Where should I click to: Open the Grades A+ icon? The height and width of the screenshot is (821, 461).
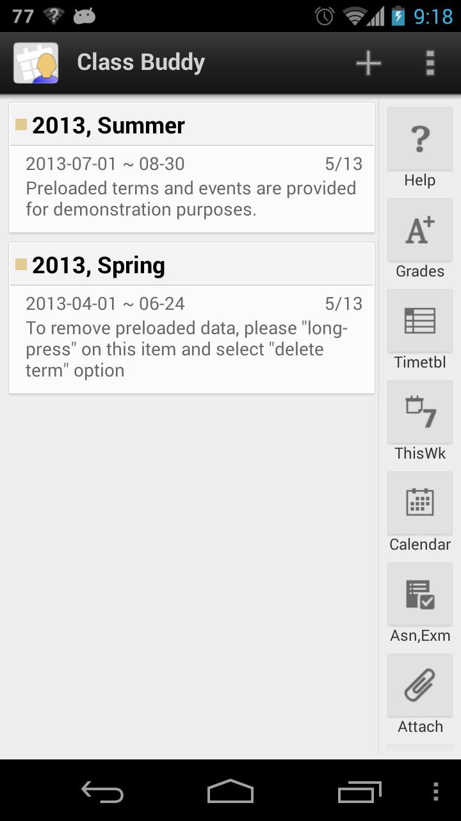tap(419, 230)
